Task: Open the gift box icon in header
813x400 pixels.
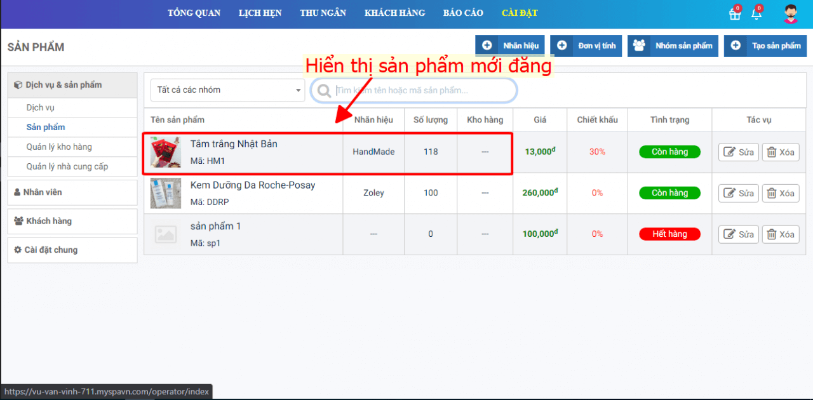Action: (x=735, y=14)
